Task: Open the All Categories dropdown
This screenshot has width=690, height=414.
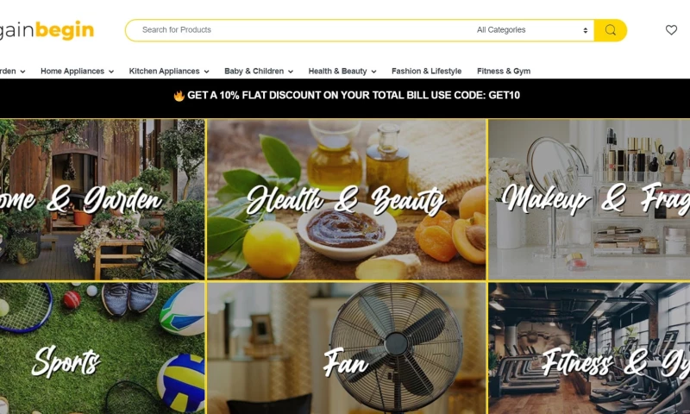Action: (531, 30)
